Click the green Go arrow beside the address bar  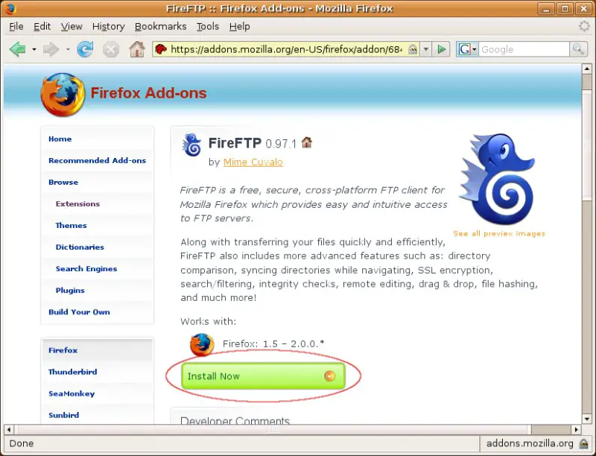[x=441, y=49]
